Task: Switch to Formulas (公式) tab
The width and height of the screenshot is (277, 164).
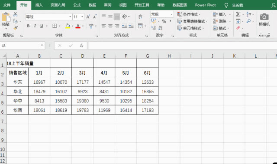Action: [77, 5]
